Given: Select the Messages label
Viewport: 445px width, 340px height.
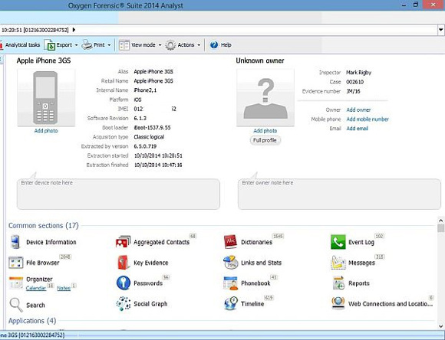Looking at the screenshot, I should pos(361,263).
